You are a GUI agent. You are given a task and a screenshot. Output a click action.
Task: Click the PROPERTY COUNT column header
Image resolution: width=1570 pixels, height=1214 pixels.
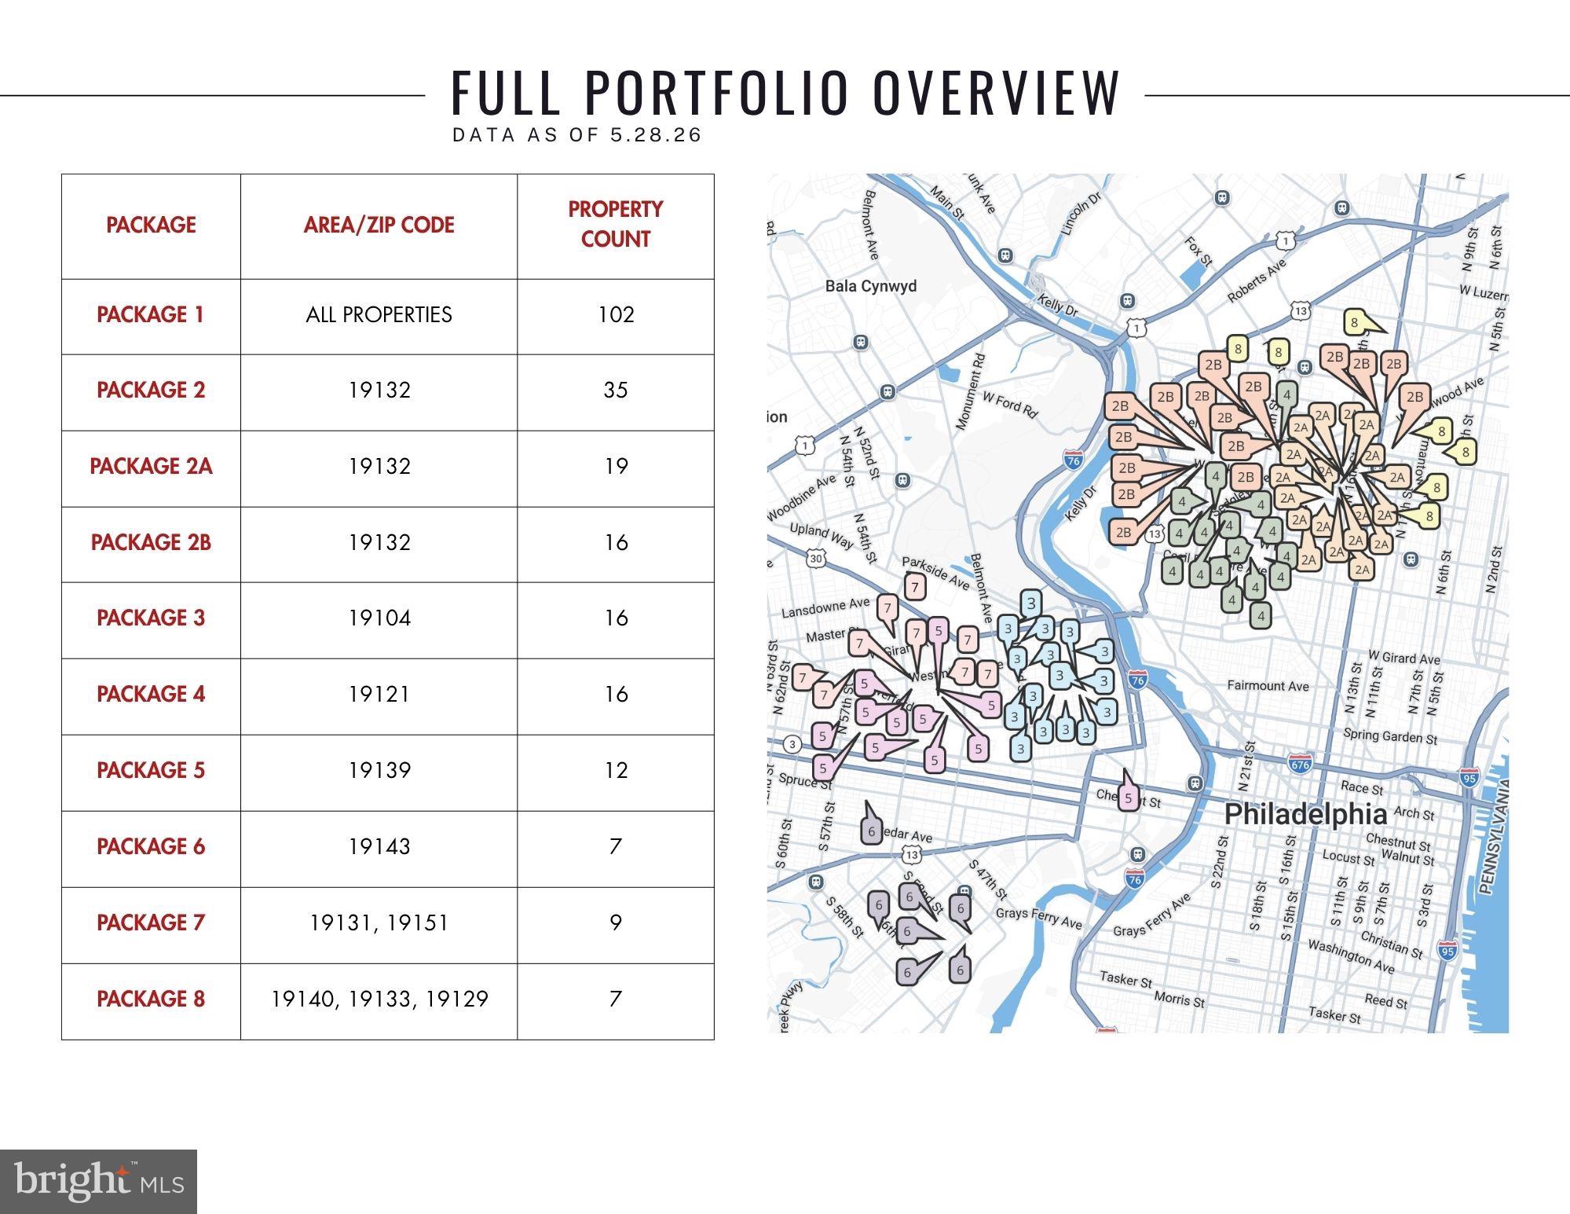point(616,225)
